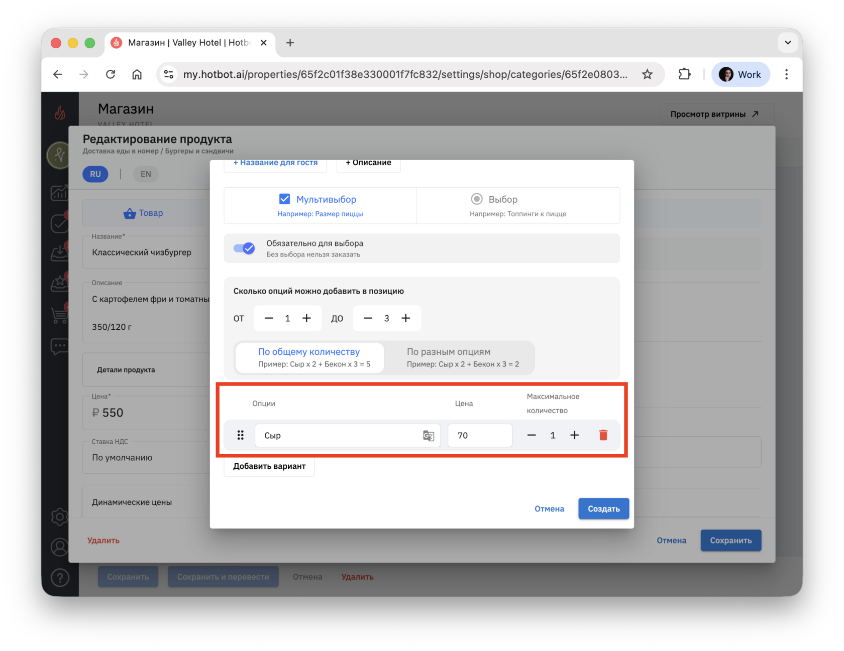Check the Мультивыбор checkbox
The height and width of the screenshot is (651, 844).
click(284, 199)
